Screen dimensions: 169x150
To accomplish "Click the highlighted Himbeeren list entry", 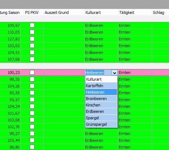I will 101,92.
